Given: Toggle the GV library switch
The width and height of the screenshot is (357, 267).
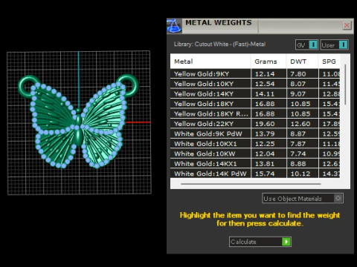Looking at the screenshot, I should (313, 44).
